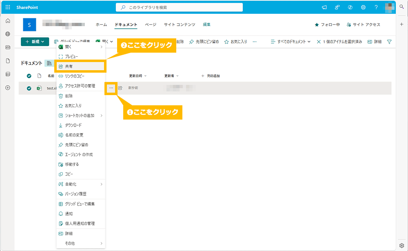Viewport: 408px width, 251px height.
Task: Choose 個人用通知の管理 from the menu
Action: pos(81,223)
